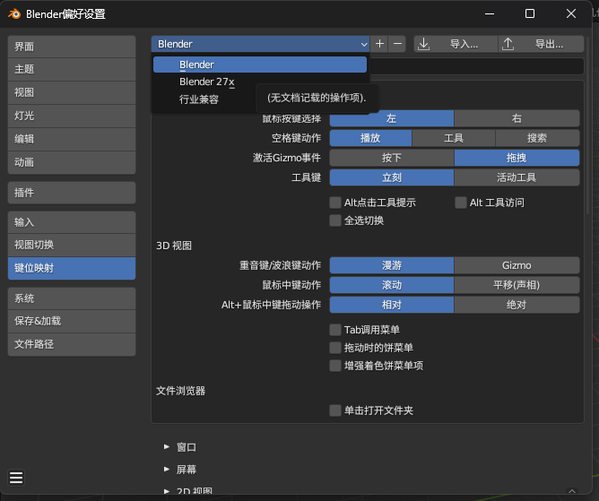The width and height of the screenshot is (599, 501).
Task: Open the 输入 preferences tab
Action: pyautogui.click(x=72, y=222)
